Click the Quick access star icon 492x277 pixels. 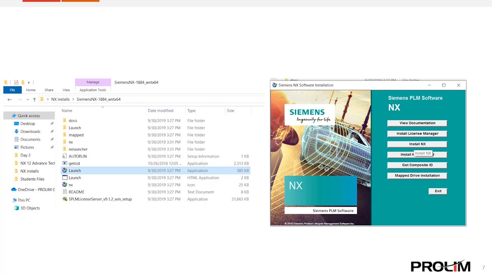coord(14,115)
